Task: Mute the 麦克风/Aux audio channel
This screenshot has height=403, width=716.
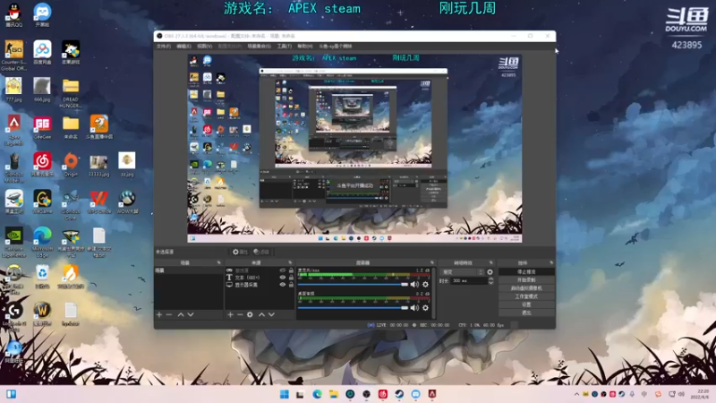Action: [414, 284]
